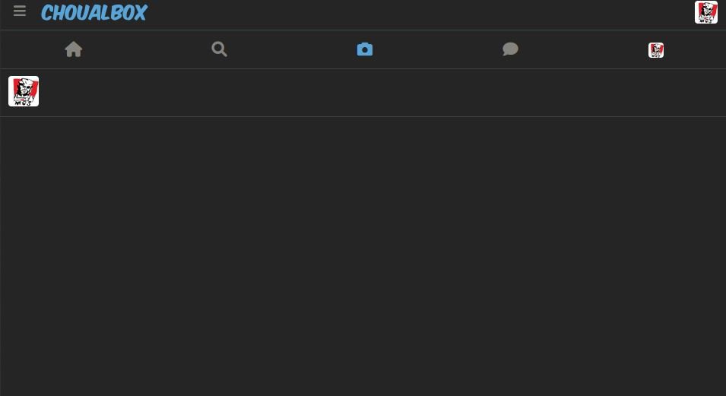Go to the Home tab icon

74,49
